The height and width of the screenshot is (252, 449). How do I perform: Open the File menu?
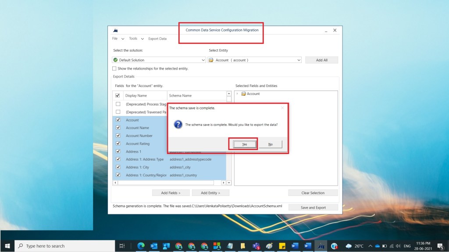[x=115, y=38]
